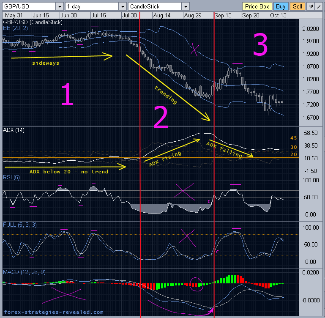Select the trend line drawing tool
The height and width of the screenshot is (318, 325).
pos(318,6)
